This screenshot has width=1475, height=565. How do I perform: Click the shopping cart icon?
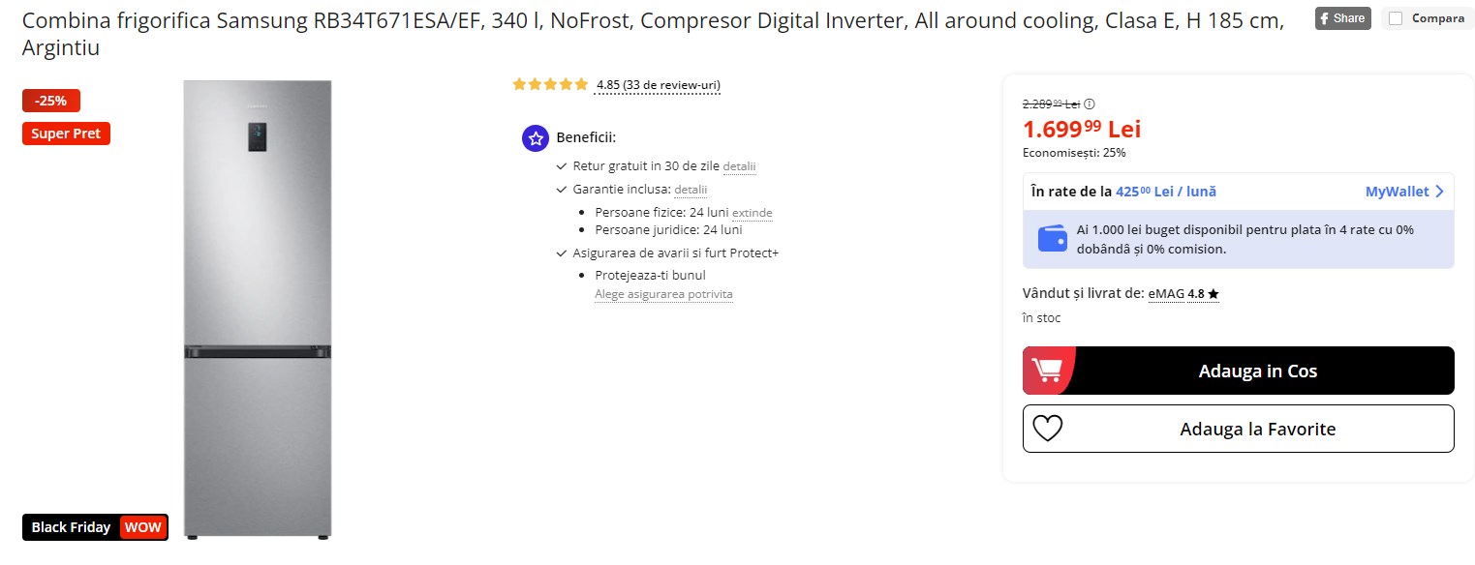(1046, 371)
